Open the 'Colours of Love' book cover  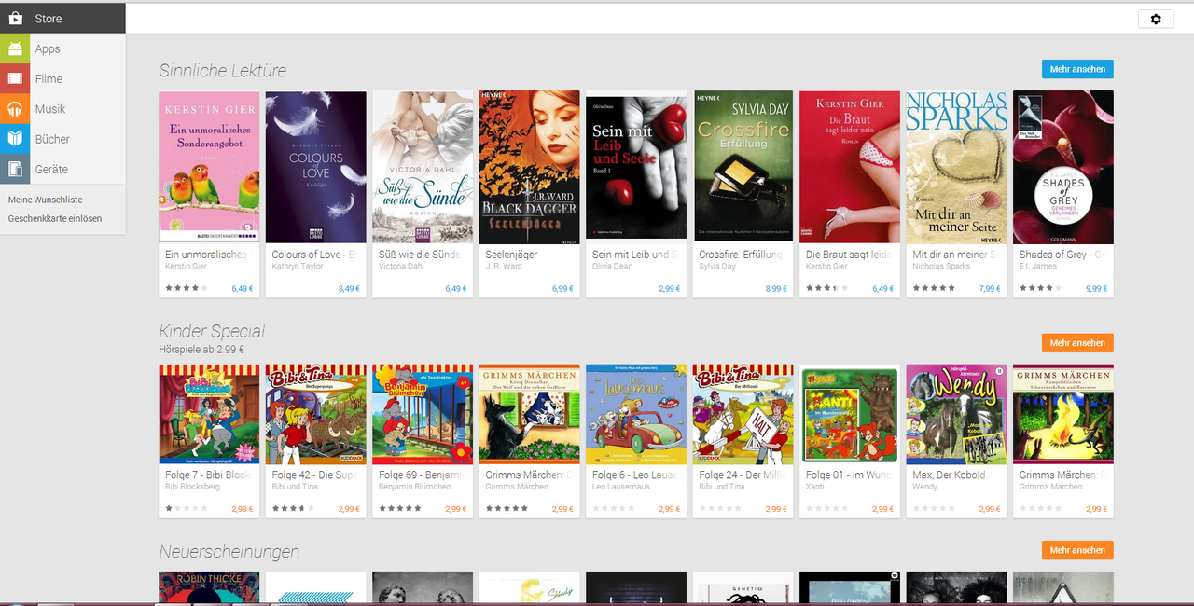click(315, 168)
